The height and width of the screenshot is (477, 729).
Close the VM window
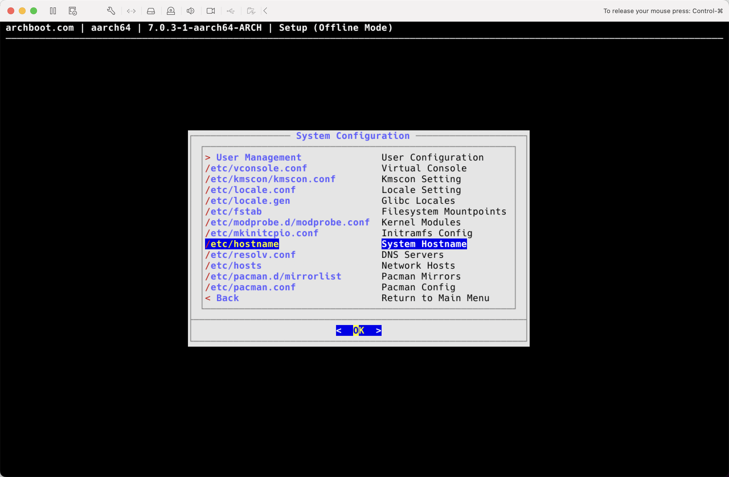pos(11,11)
